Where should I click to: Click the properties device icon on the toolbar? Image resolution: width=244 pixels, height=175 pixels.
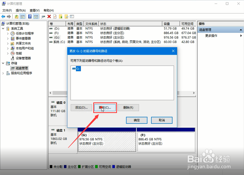(43, 16)
